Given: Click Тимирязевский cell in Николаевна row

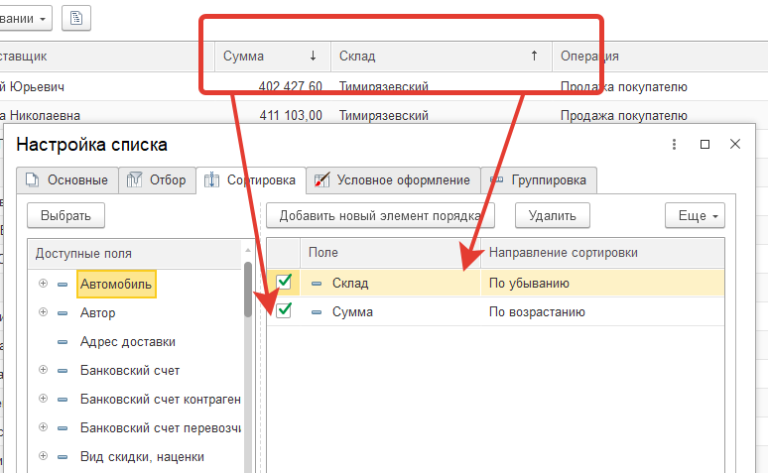Looking at the screenshot, I should pyautogui.click(x=384, y=116).
